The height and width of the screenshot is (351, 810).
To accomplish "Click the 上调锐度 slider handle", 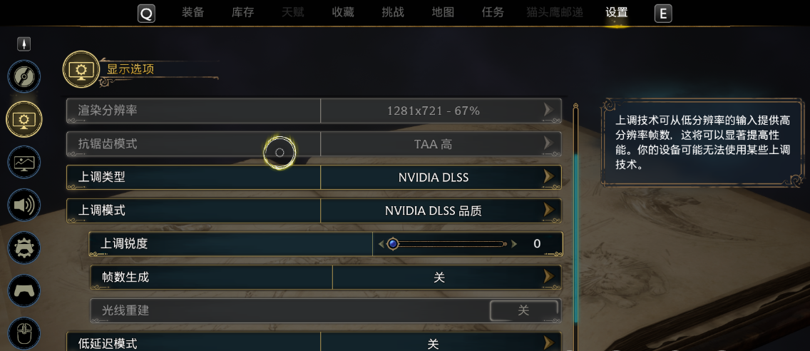I will pos(392,244).
